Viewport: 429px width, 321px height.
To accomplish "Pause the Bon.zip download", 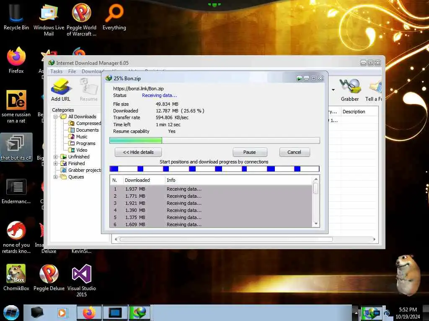I will point(250,152).
